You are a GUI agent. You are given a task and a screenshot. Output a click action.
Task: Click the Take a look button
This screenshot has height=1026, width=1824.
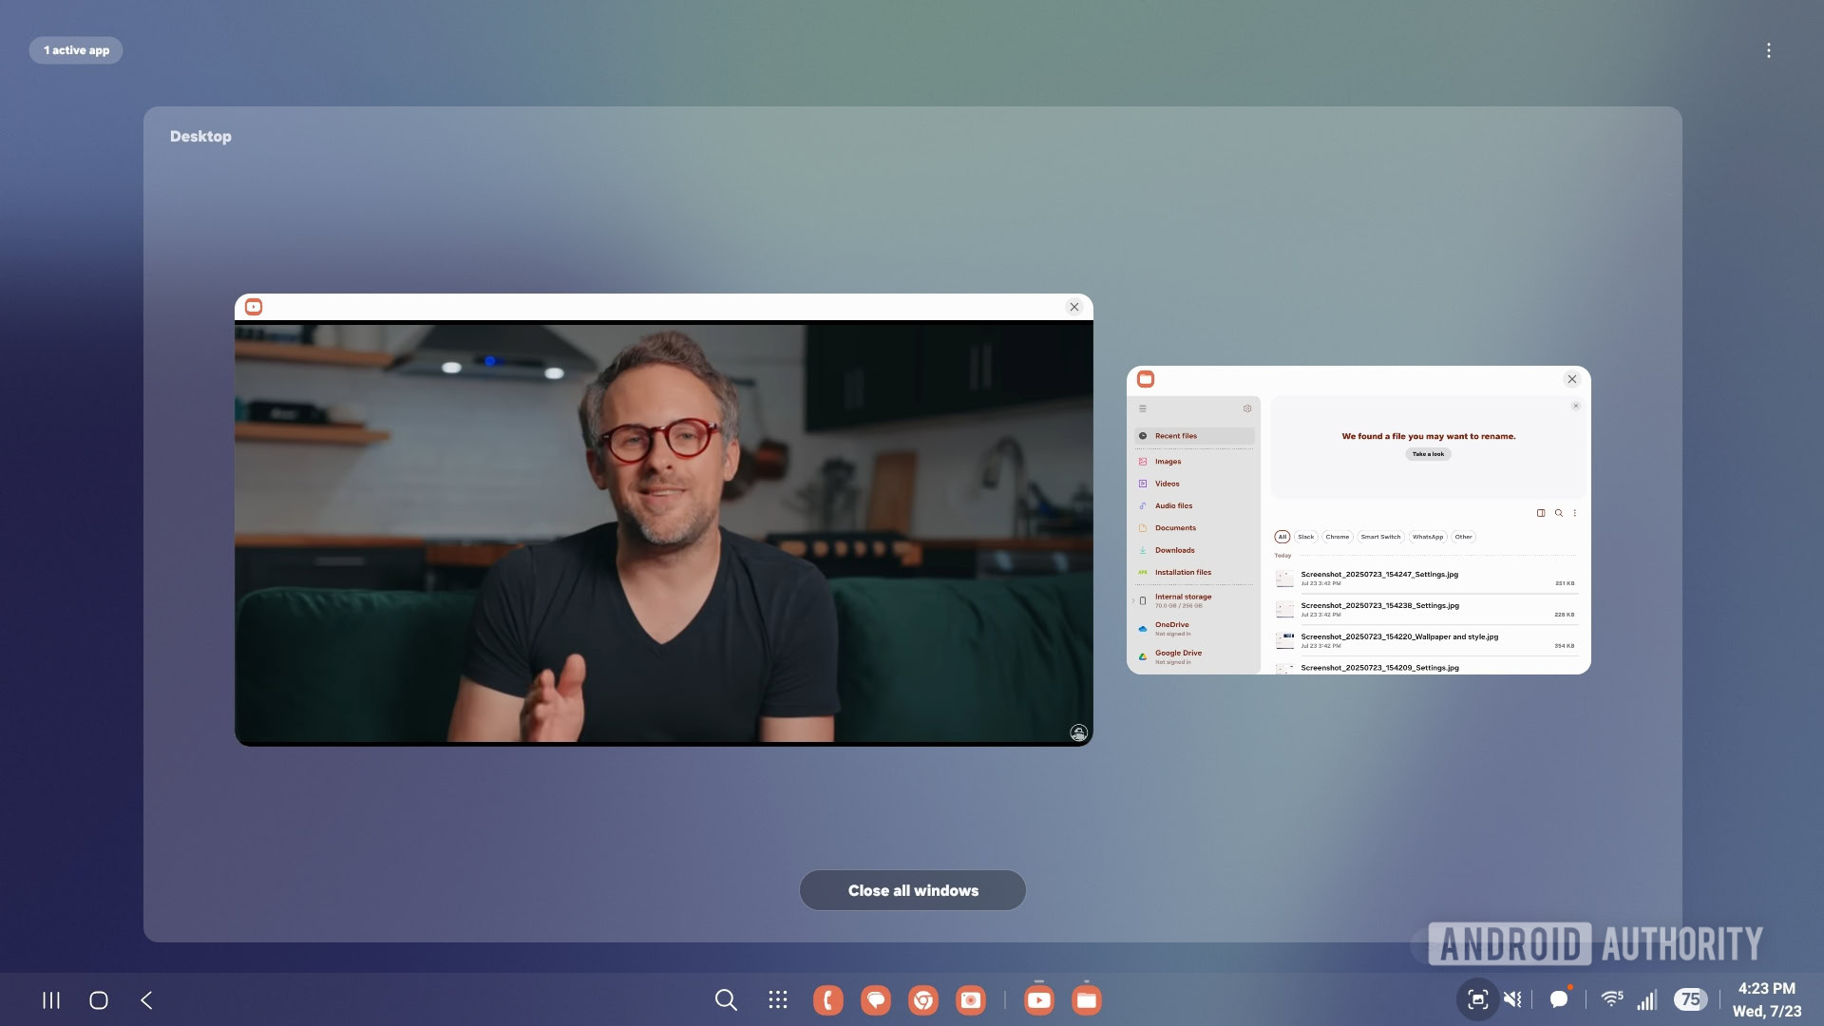point(1428,454)
